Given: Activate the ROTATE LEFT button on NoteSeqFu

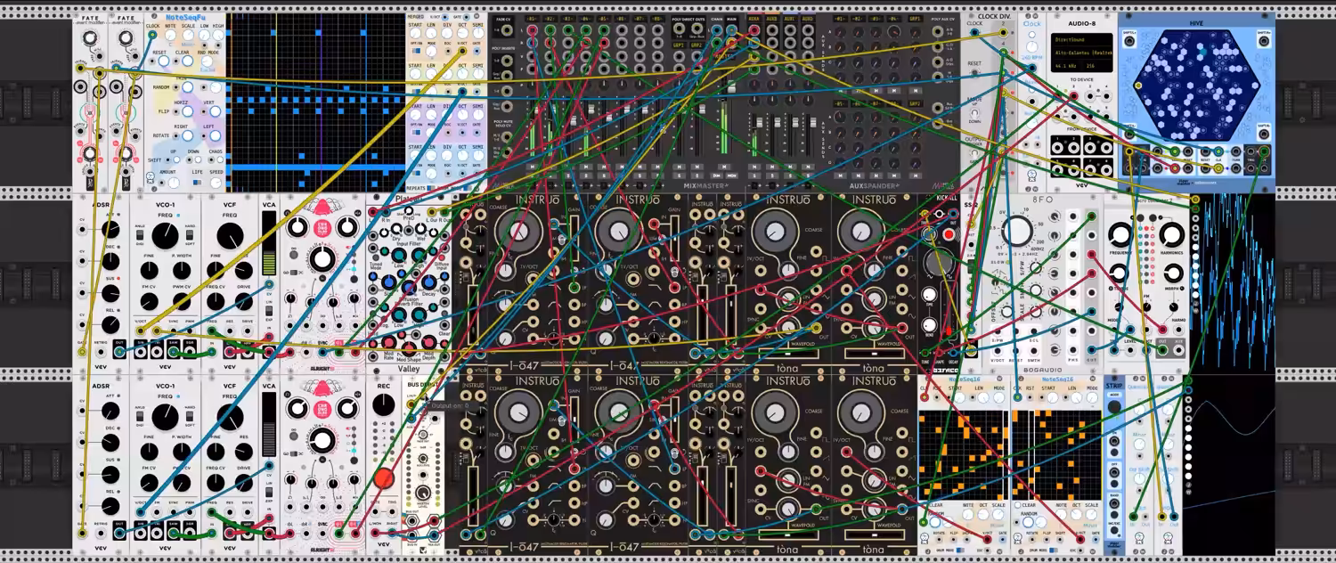Looking at the screenshot, I should [x=216, y=135].
